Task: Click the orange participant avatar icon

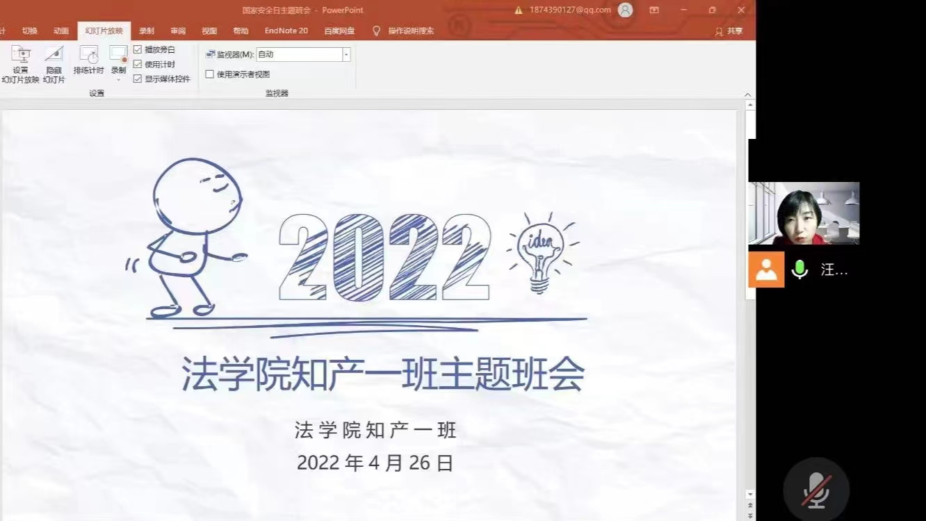Action: (766, 270)
